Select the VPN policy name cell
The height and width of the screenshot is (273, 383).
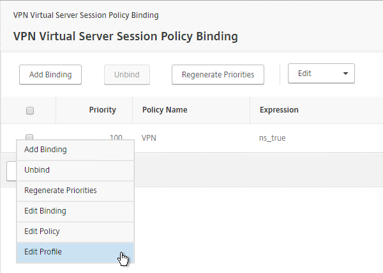(149, 138)
